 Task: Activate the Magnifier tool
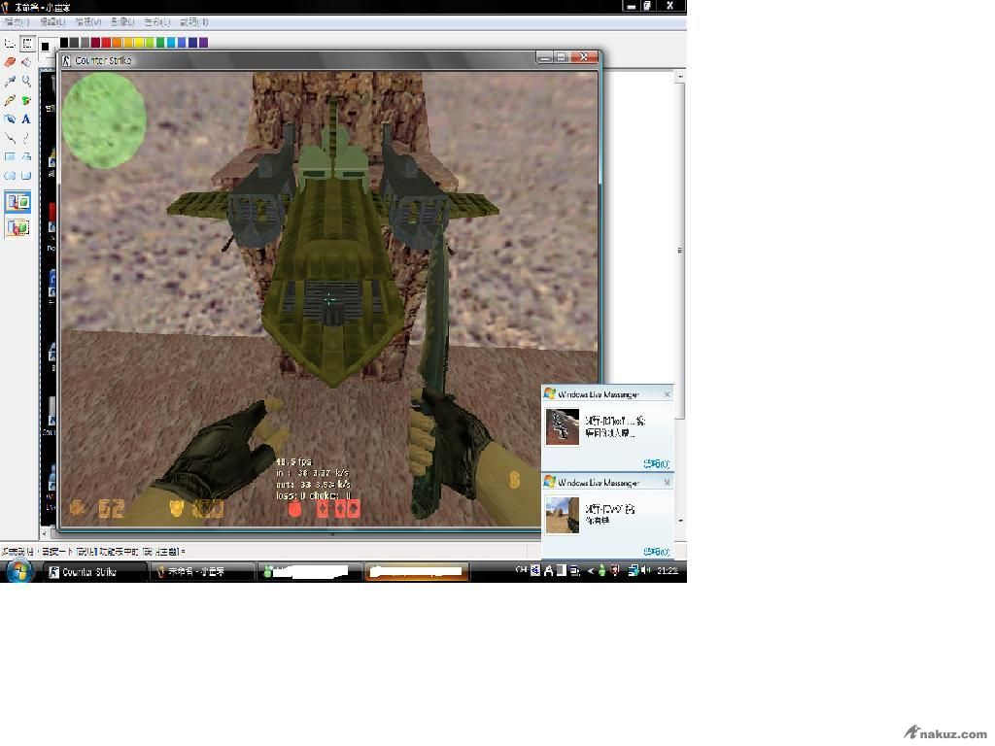pyautogui.click(x=26, y=82)
